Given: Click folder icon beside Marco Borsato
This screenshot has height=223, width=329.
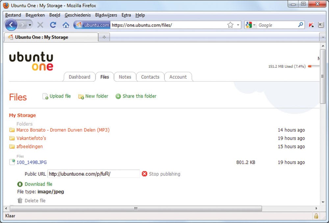Looking at the screenshot, I should pos(12,130).
